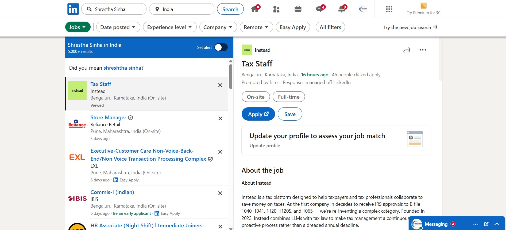Click the job list scroll up arrow
This screenshot has height=230, width=506.
[x=231, y=61]
